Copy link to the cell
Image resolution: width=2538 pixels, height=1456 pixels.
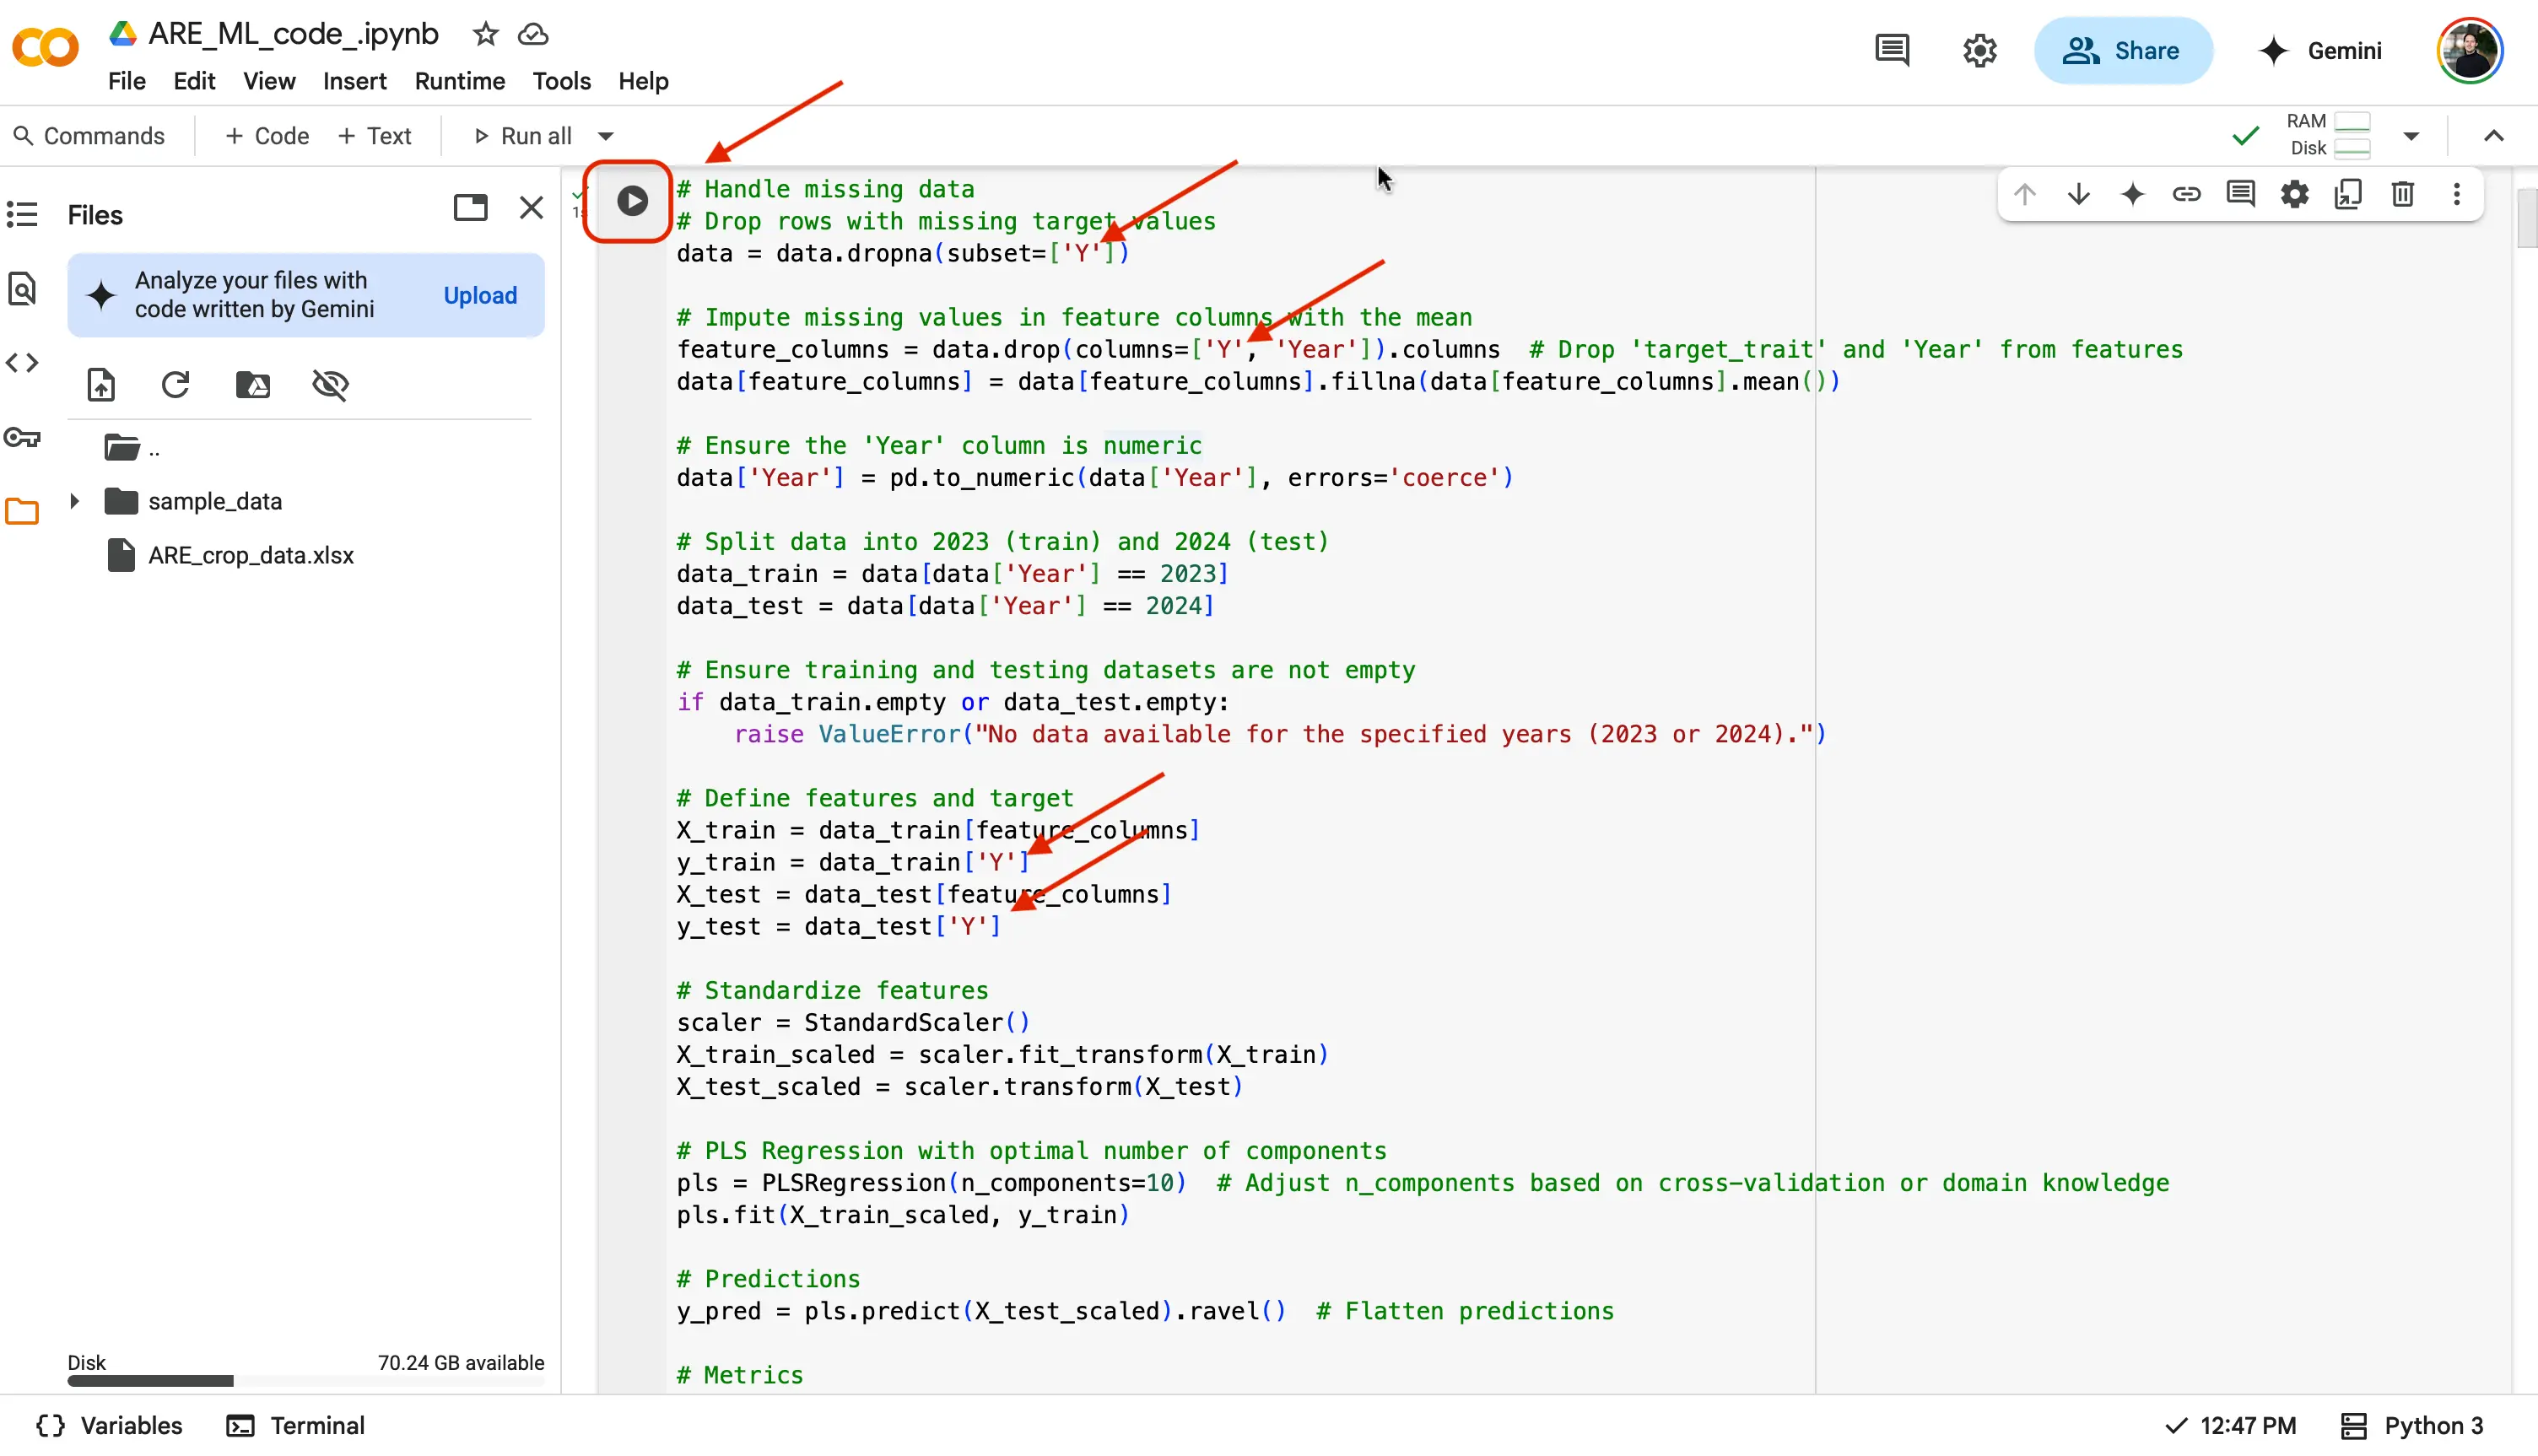(2186, 194)
